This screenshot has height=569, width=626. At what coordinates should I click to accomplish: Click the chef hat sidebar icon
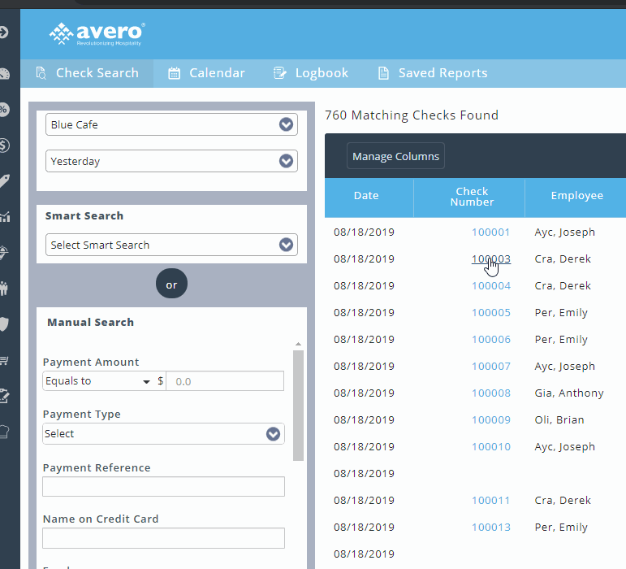[x=4, y=432]
